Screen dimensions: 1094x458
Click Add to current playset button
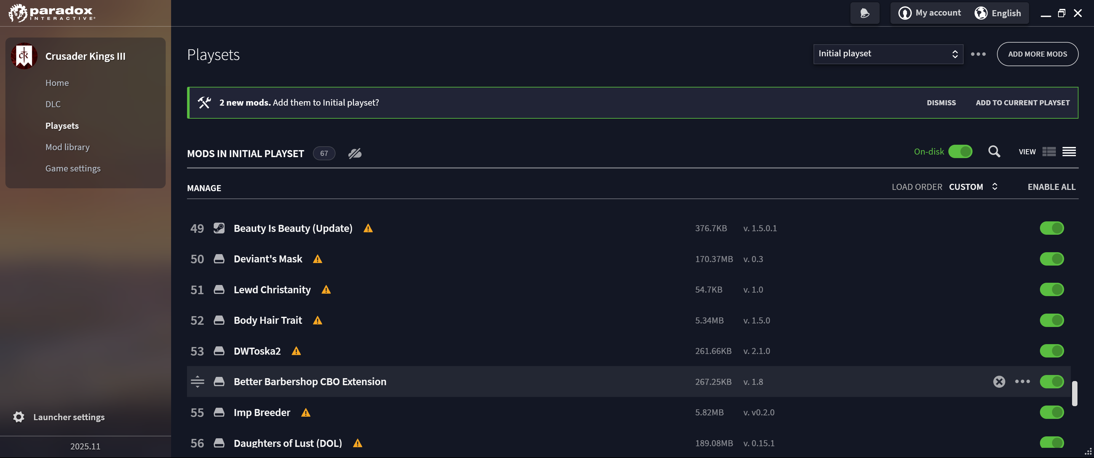(1022, 103)
